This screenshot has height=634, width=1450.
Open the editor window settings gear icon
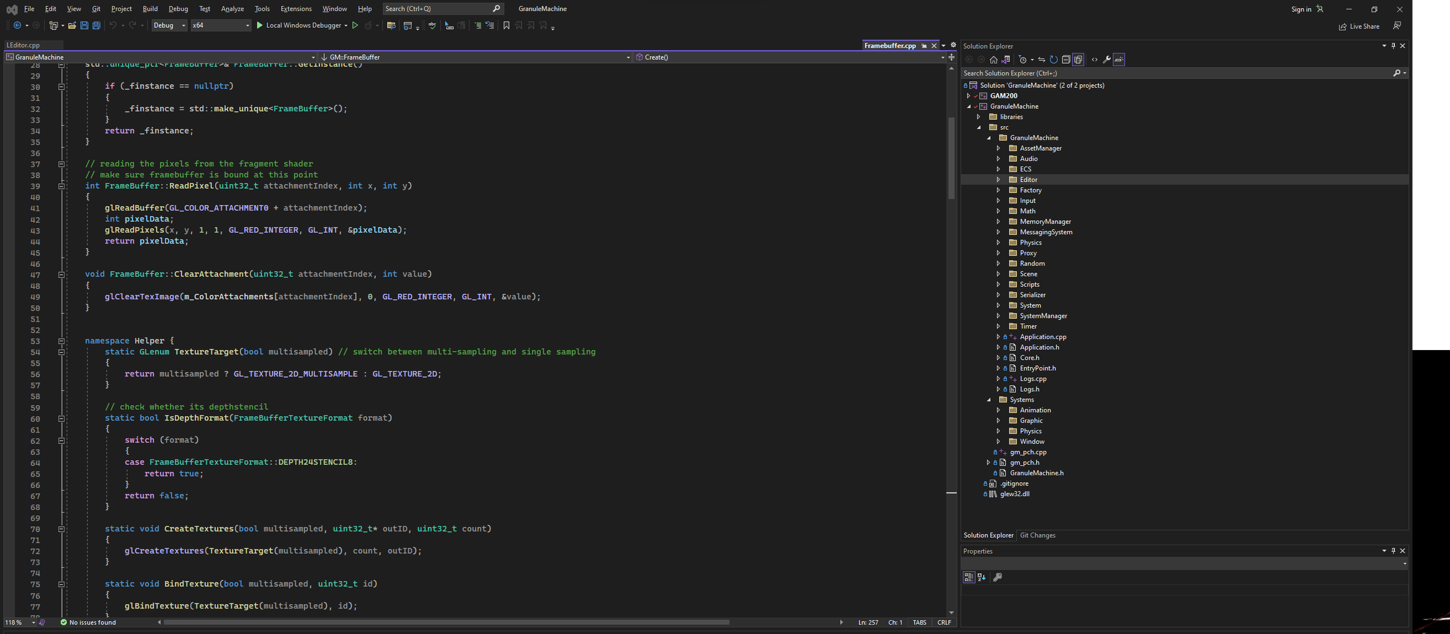[953, 45]
